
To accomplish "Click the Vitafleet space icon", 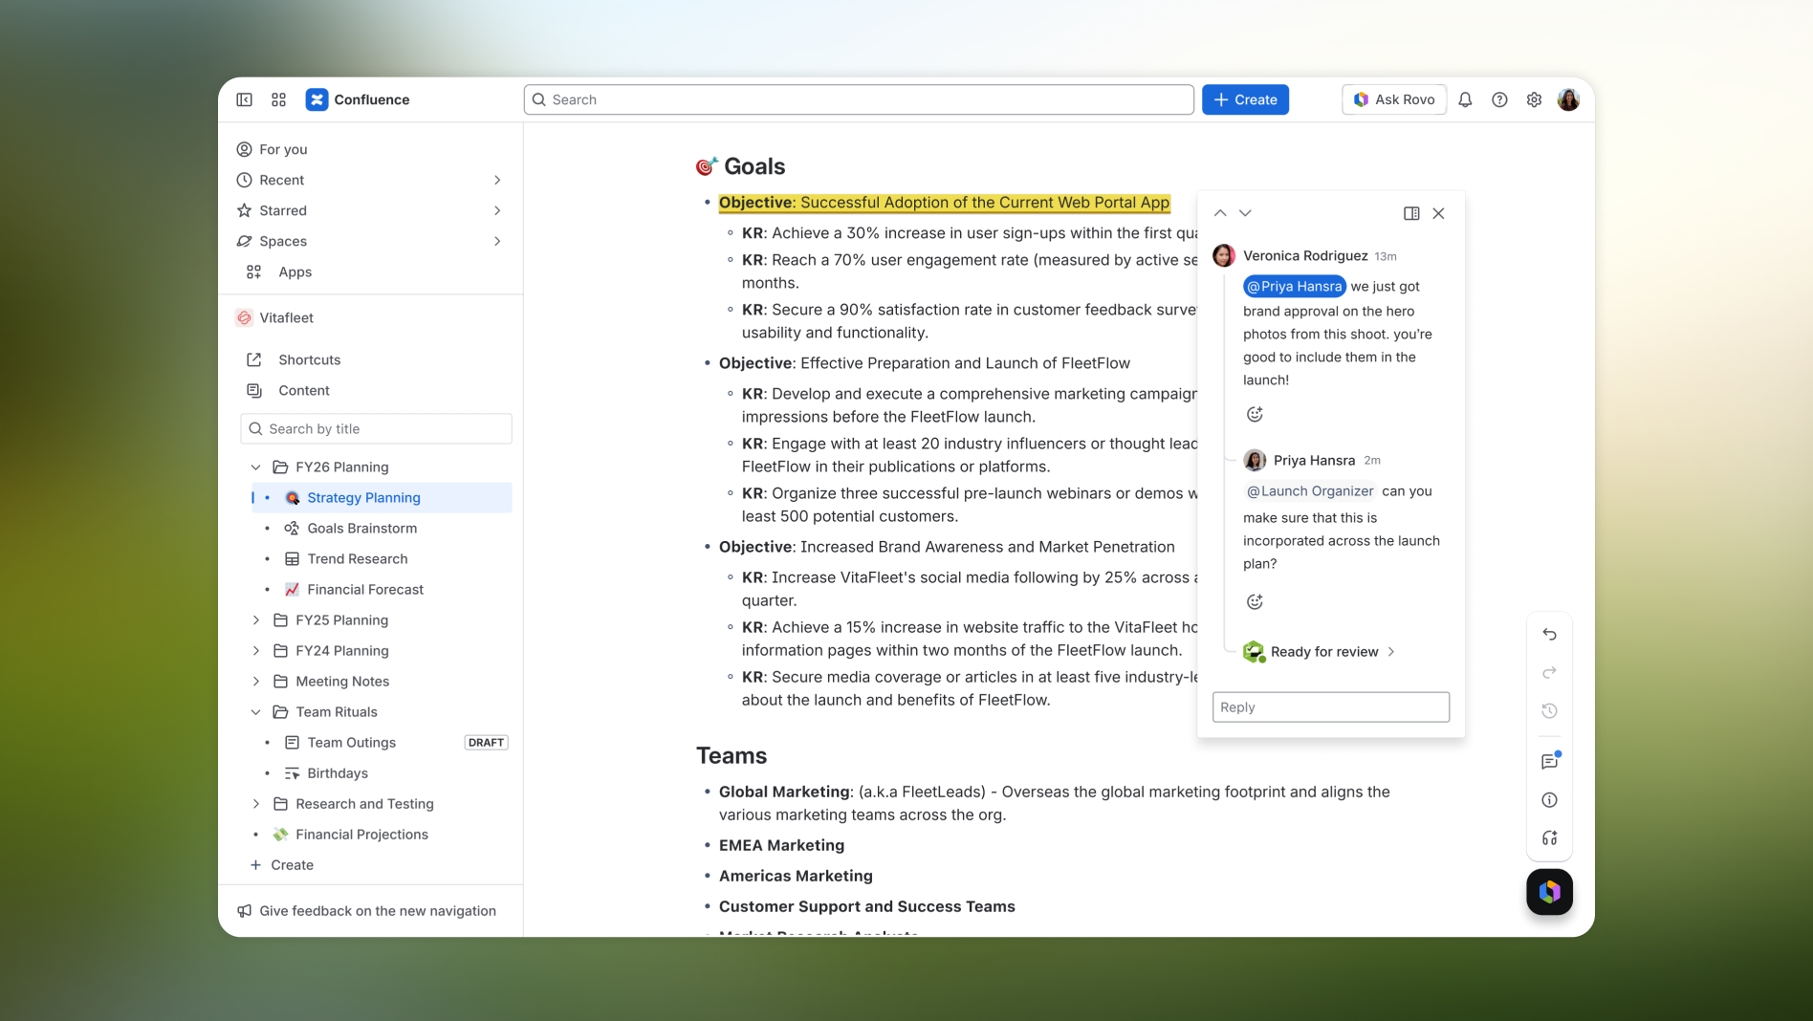I will pyautogui.click(x=245, y=317).
